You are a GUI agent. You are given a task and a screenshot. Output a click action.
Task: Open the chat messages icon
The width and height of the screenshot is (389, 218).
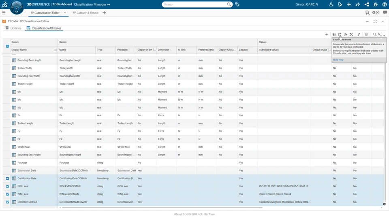click(x=385, y=13)
